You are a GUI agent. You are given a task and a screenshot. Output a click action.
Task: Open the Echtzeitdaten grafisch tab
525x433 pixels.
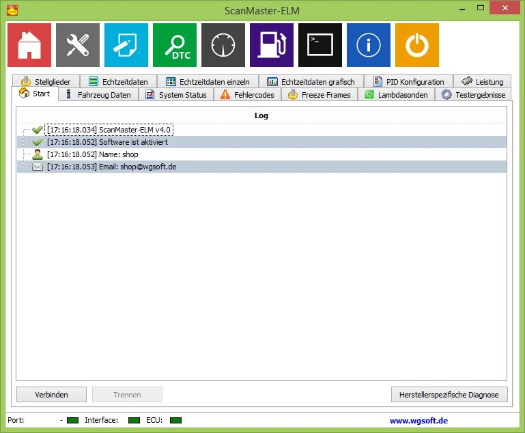311,81
